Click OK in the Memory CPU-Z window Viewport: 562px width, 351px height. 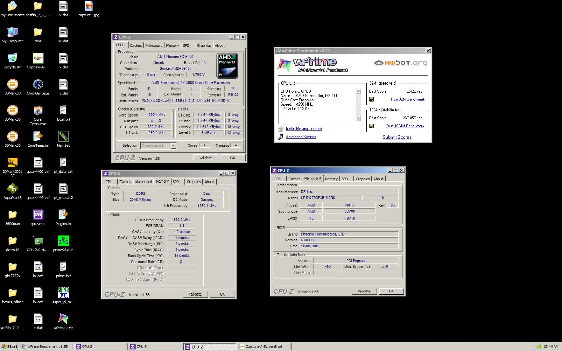222,294
